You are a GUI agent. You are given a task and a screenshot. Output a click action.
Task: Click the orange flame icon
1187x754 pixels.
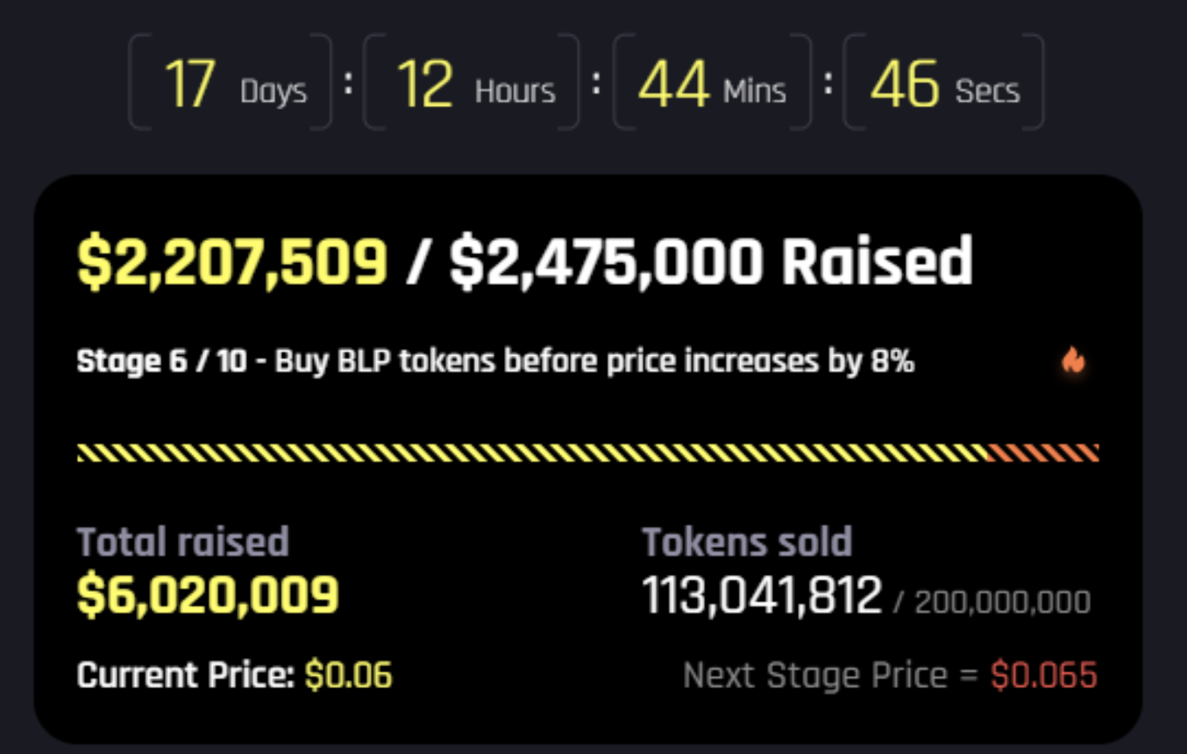point(1073,359)
